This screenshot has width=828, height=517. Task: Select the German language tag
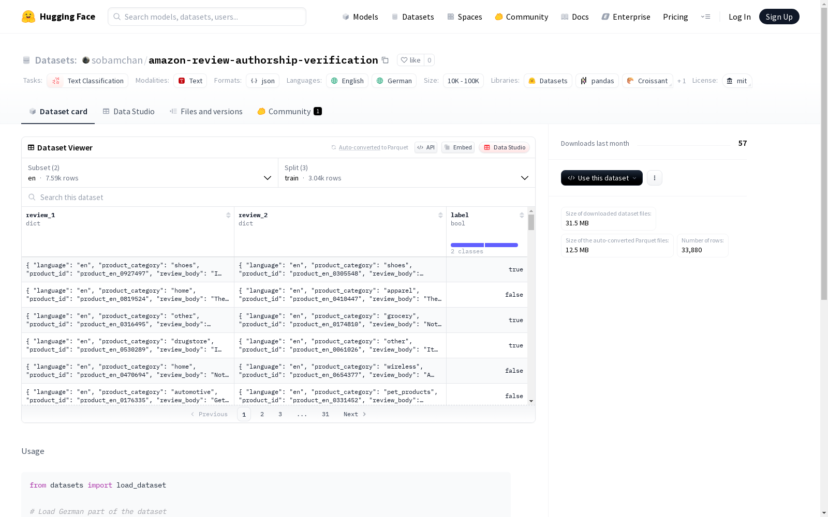click(394, 81)
